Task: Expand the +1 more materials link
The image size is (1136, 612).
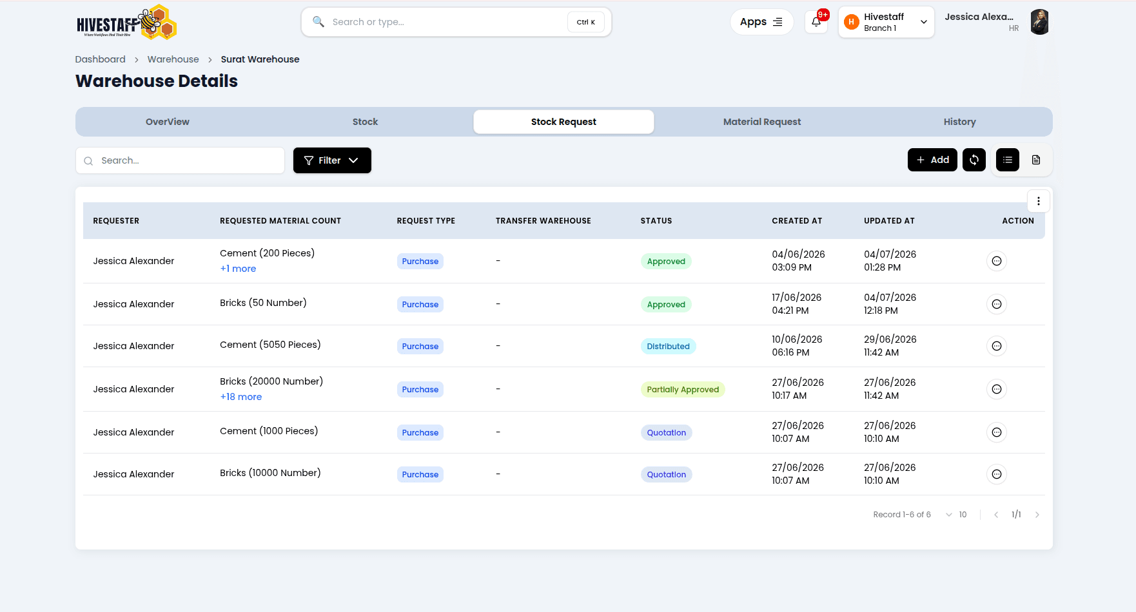Action: coord(238,269)
